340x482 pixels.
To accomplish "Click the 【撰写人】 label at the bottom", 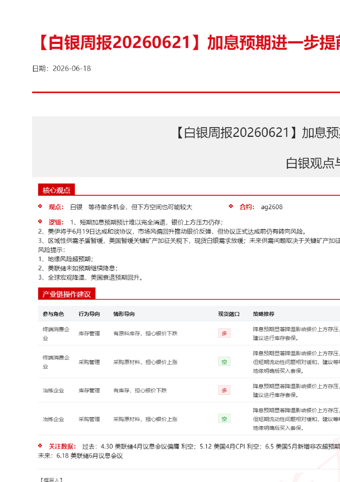I will pos(52,480).
